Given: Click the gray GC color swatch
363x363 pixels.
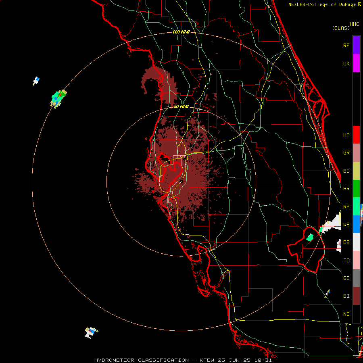Looking at the screenshot, I should 356,278.
